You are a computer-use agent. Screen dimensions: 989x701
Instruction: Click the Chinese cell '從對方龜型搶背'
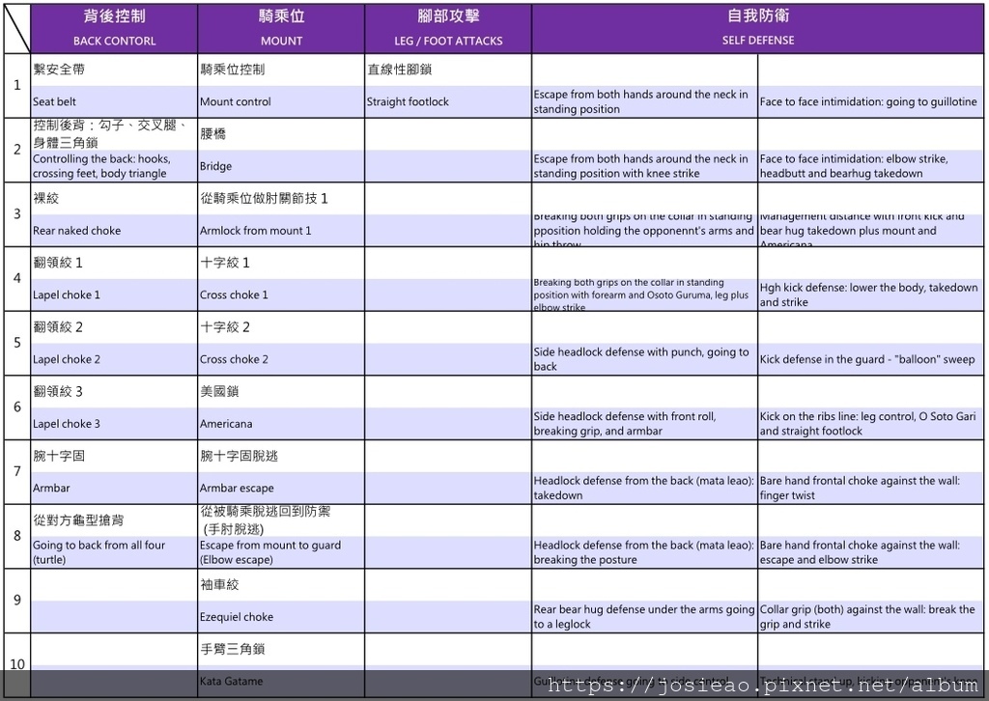pyautogui.click(x=114, y=520)
